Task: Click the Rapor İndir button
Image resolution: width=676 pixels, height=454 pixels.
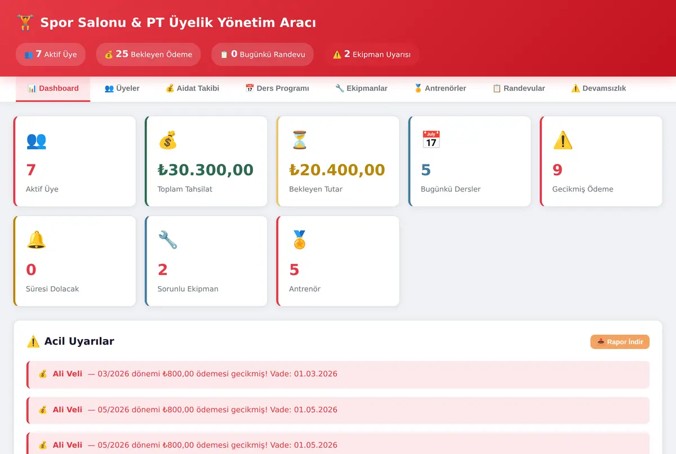Action: coord(620,342)
